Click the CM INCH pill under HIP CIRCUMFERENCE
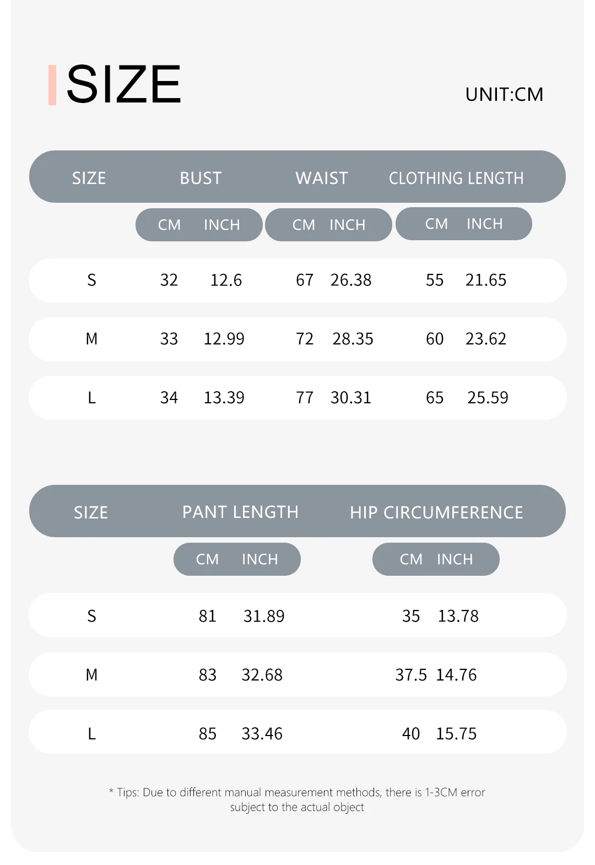The width and height of the screenshot is (595, 865). [x=436, y=559]
